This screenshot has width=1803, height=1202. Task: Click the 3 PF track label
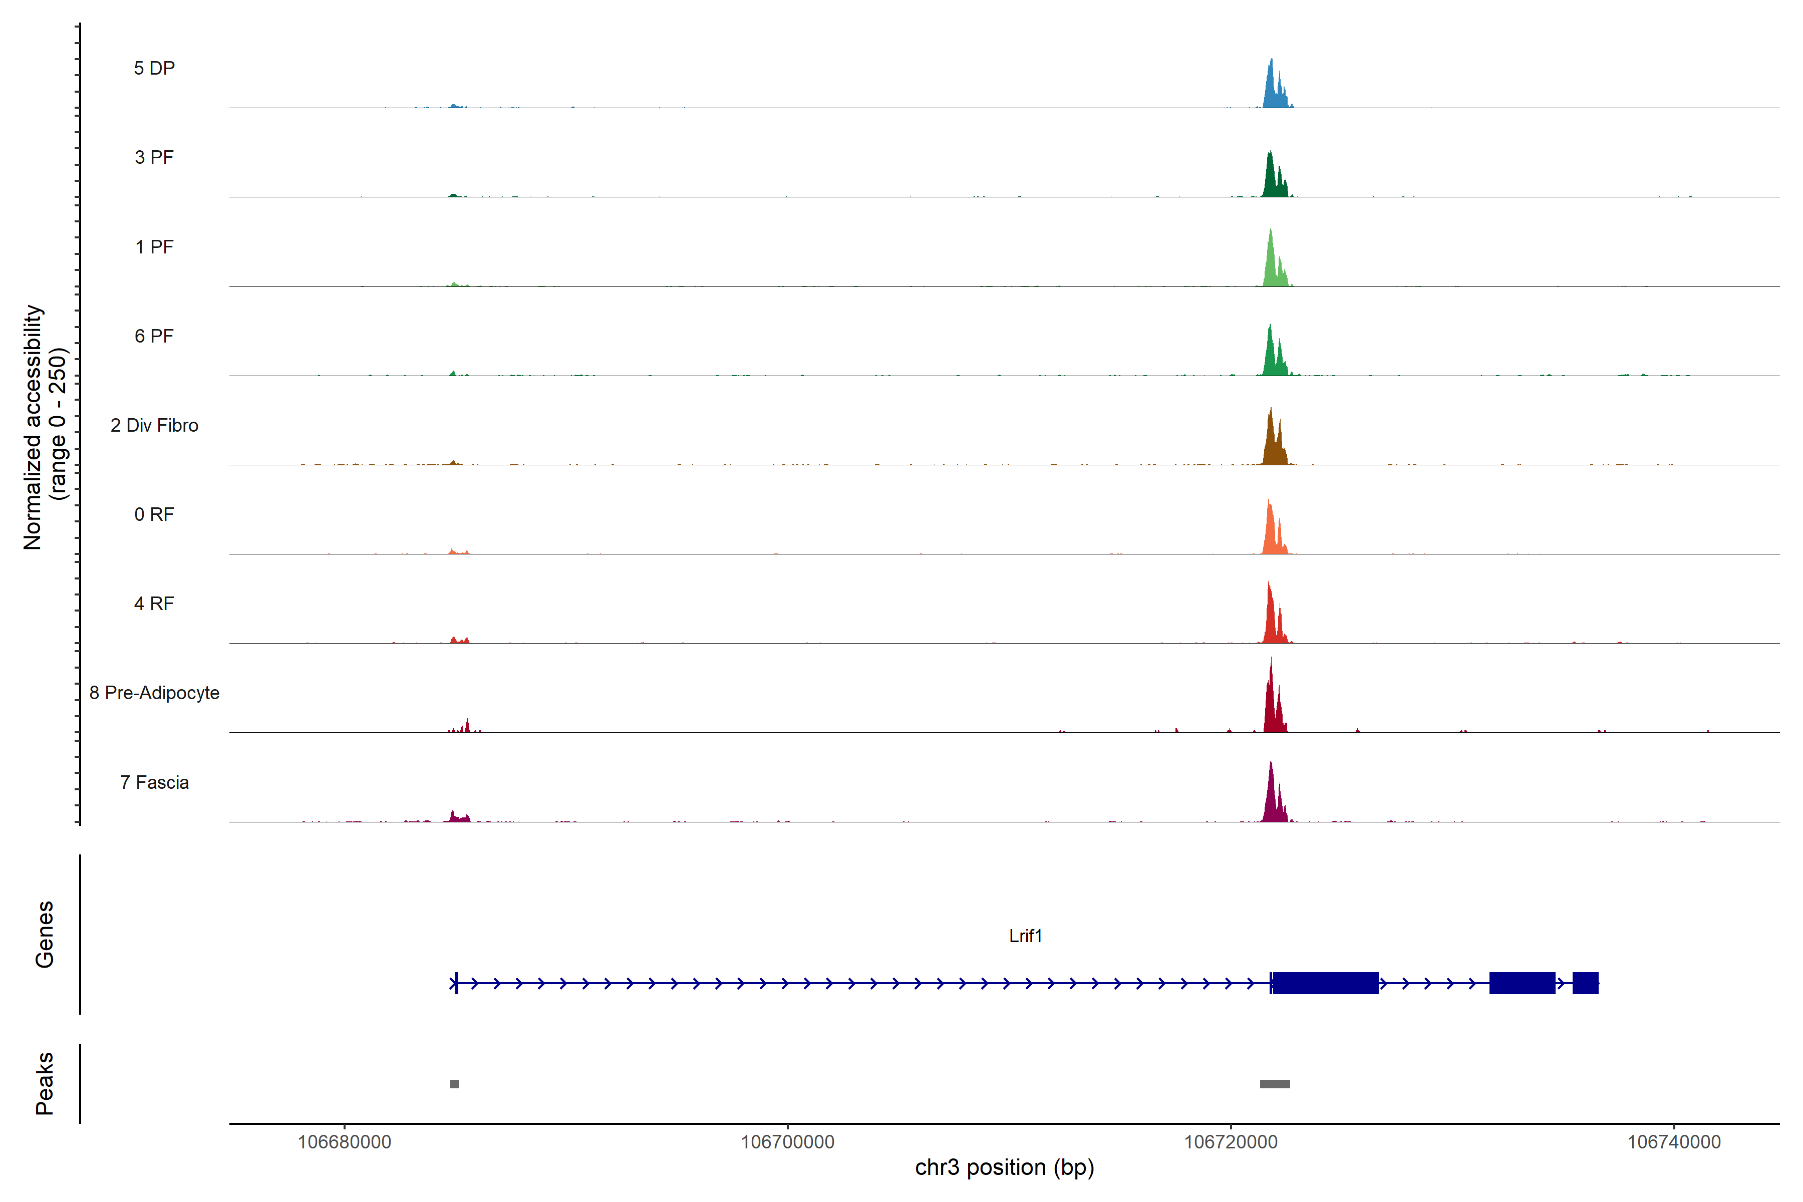point(154,157)
